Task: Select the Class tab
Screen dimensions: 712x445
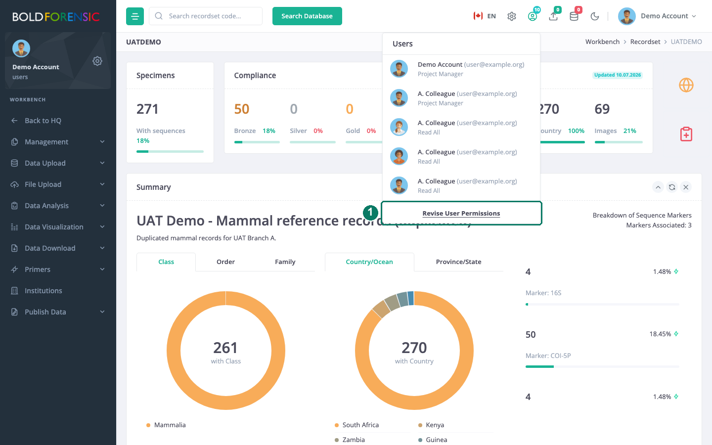Action: click(x=166, y=262)
